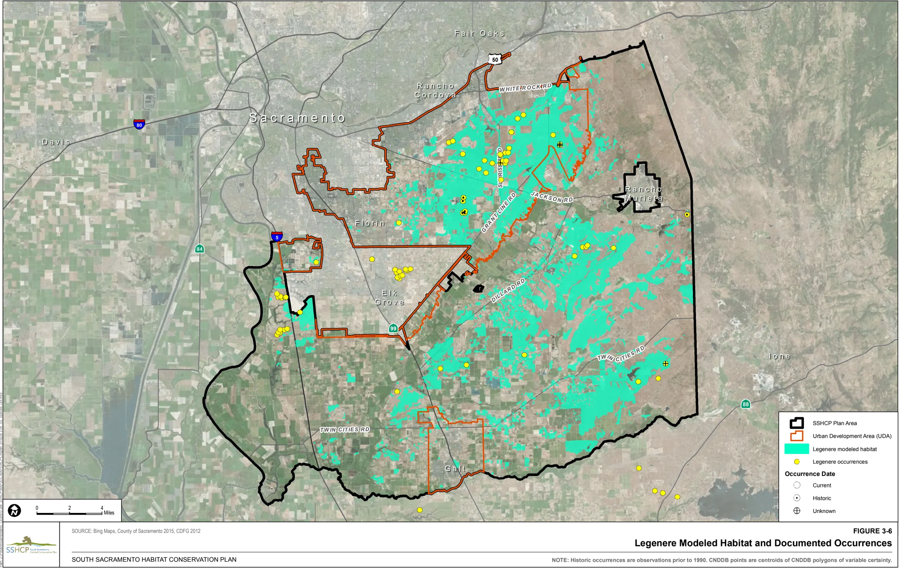Click the JACKSON RD road label
Viewport: 900px width, 568px height.
click(551, 197)
